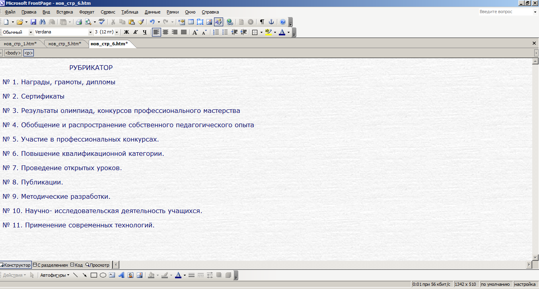The height and width of the screenshot is (289, 539).
Task: Save the page with floppy disk icon
Action: [x=34, y=22]
